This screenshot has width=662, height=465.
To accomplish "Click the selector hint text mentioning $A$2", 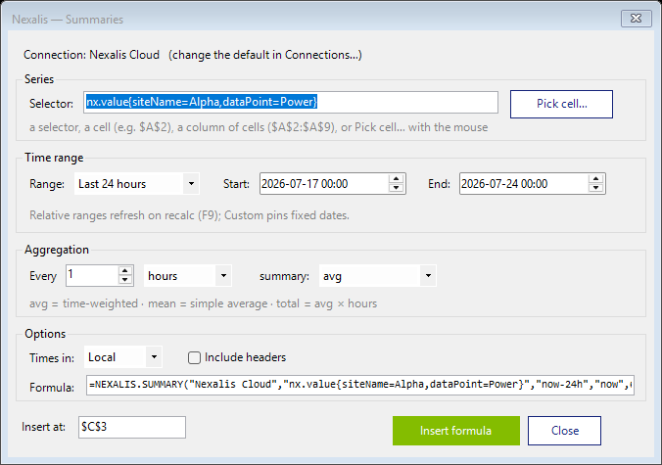I will (x=259, y=127).
